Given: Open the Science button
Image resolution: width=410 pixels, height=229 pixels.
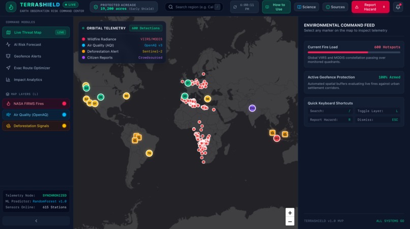Looking at the screenshot, I should pos(306,7).
